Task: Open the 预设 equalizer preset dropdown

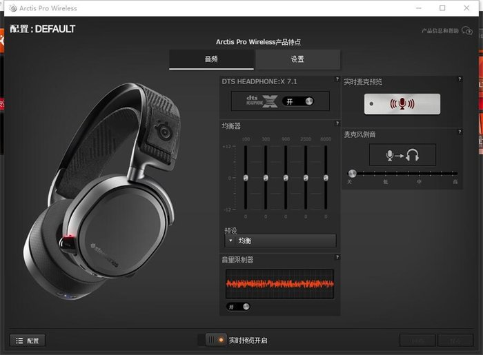Action: pos(280,241)
